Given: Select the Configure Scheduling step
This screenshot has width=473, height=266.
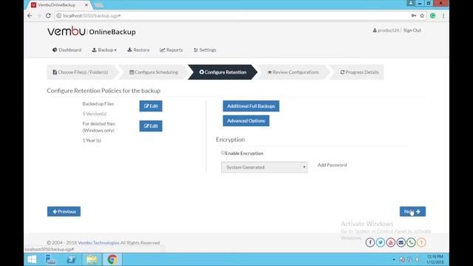Looking at the screenshot, I should (154, 72).
